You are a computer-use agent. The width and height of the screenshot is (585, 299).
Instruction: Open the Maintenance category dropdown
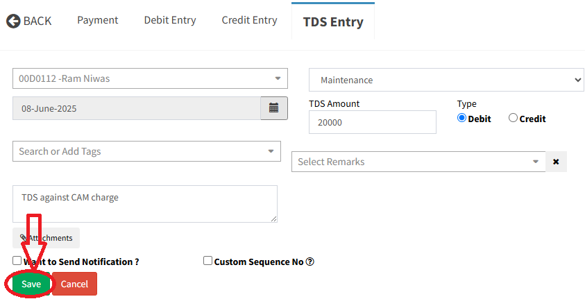click(x=446, y=80)
